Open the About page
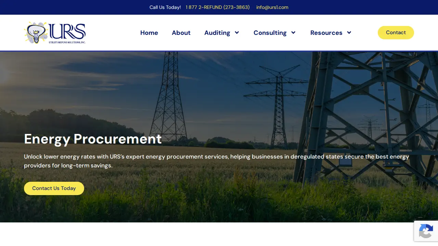438x246 pixels. tap(181, 33)
